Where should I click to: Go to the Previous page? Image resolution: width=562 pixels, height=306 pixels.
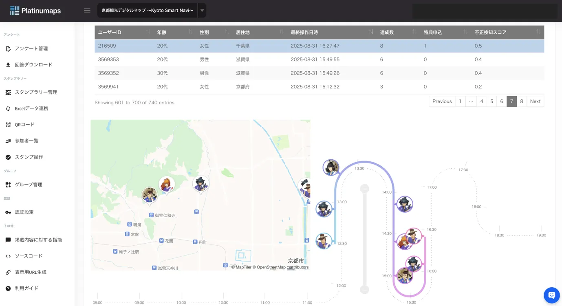click(442, 101)
